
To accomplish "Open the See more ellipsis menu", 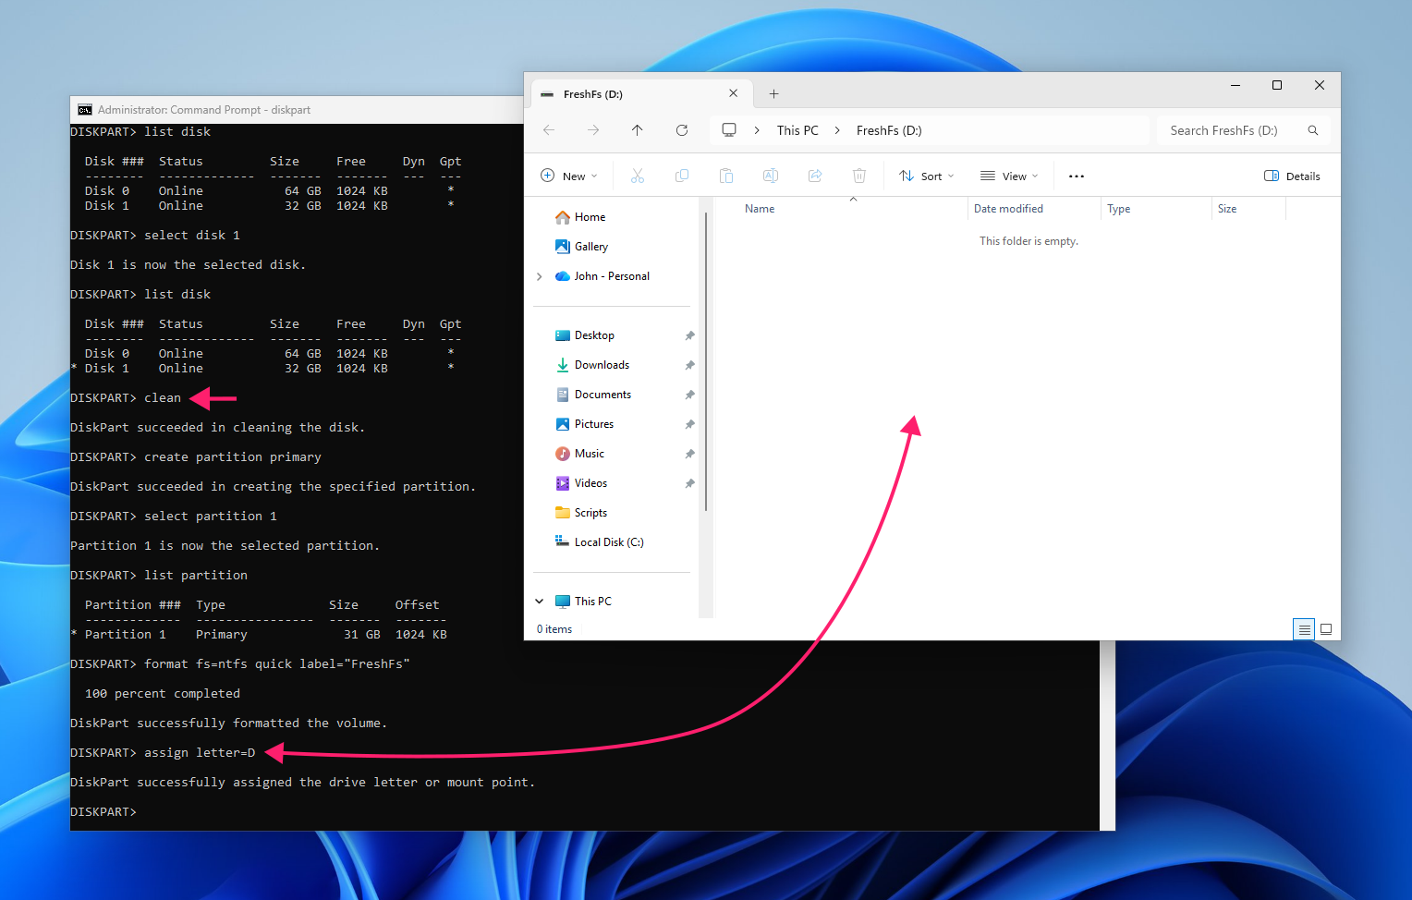I will (1077, 176).
